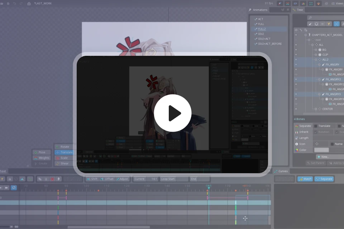Expand the CLIP slot node

[316, 55]
